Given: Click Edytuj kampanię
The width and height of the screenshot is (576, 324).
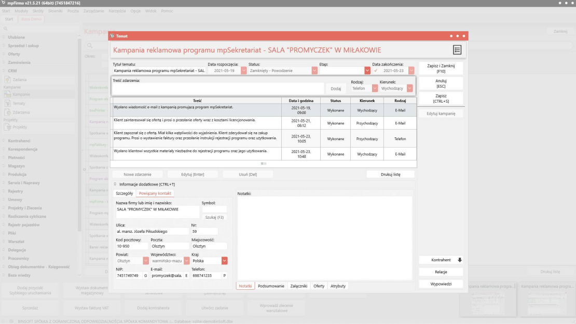Looking at the screenshot, I should point(441,114).
